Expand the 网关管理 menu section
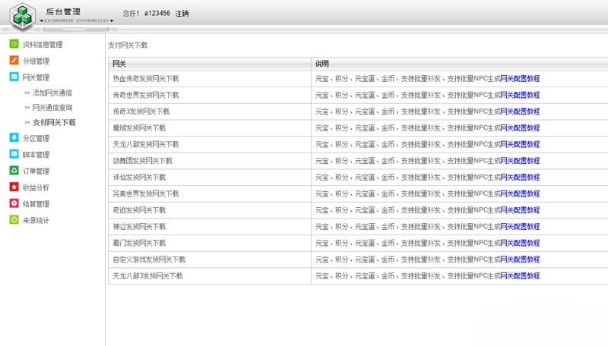The image size is (608, 346). coord(36,77)
